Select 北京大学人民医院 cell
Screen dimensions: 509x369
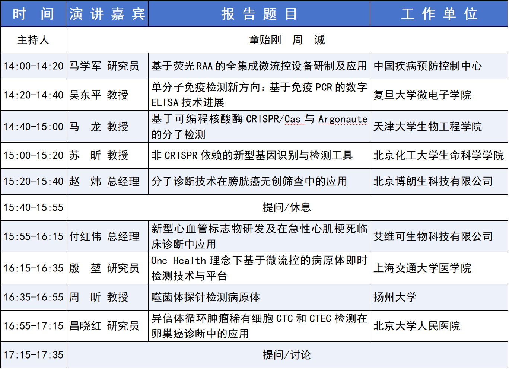[439, 326]
